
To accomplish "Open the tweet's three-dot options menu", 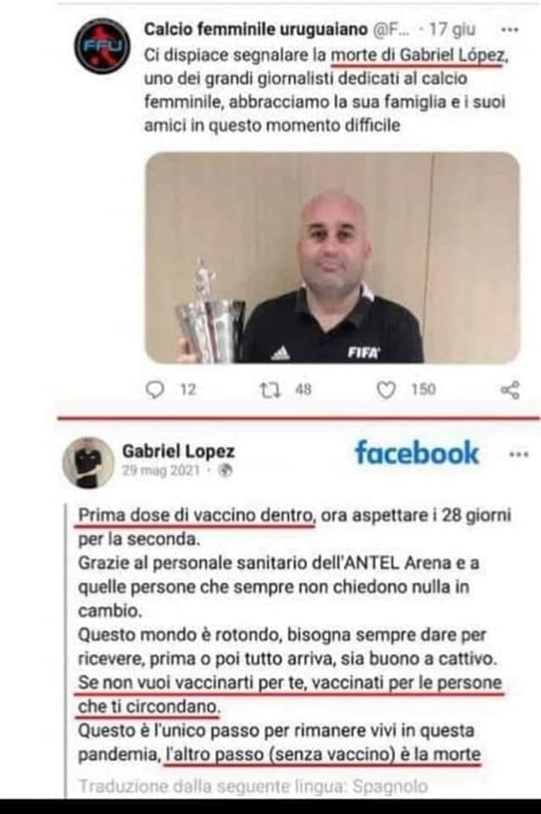I will click(x=510, y=31).
